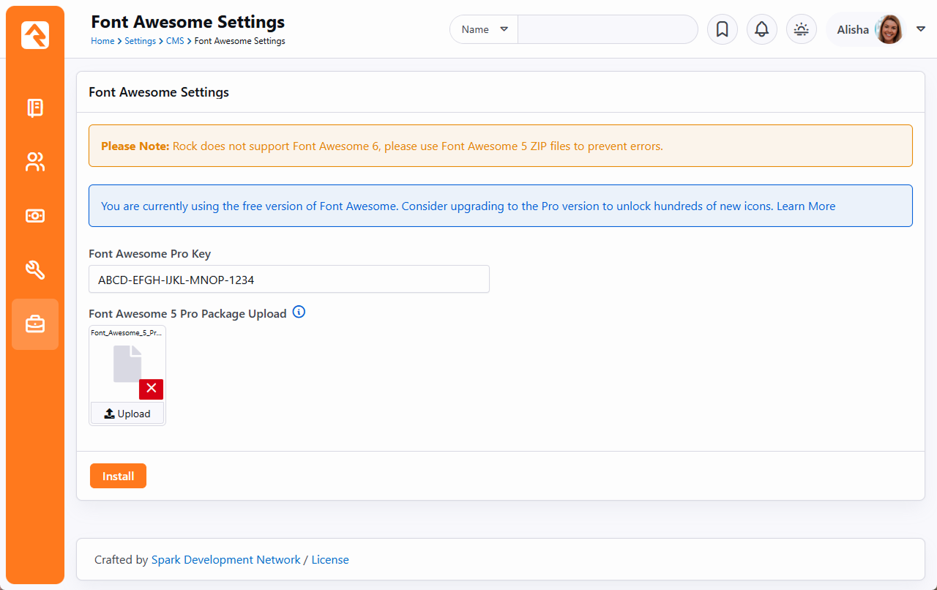The width and height of the screenshot is (937, 590).
Task: Click the 'Font Awesome Pro Key' label
Action: click(149, 254)
